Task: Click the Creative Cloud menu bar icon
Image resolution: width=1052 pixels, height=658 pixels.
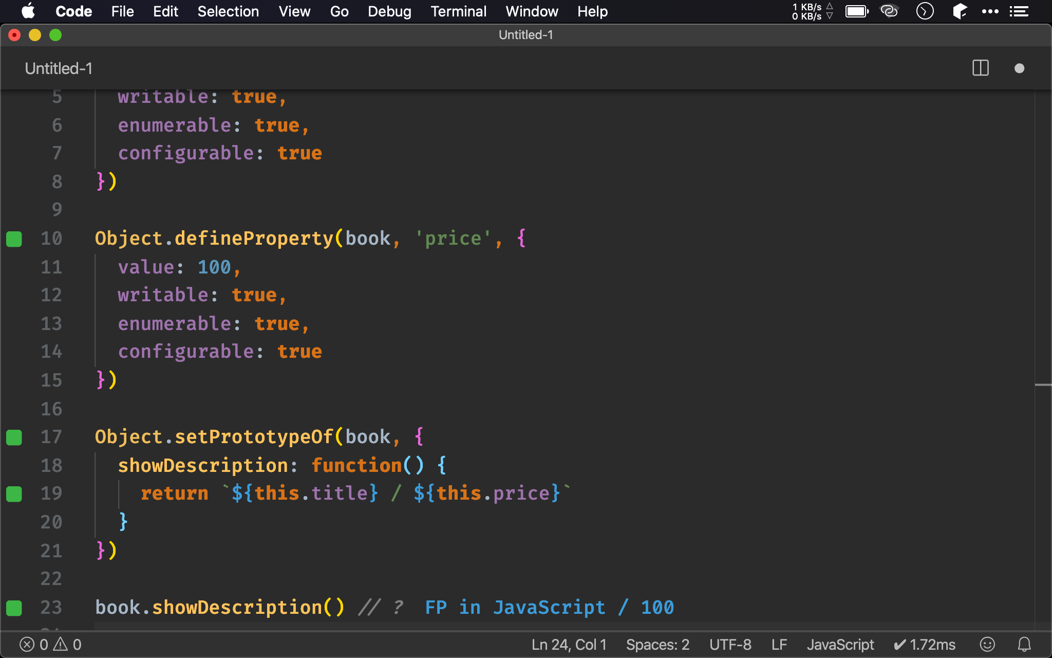Action: coord(889,11)
